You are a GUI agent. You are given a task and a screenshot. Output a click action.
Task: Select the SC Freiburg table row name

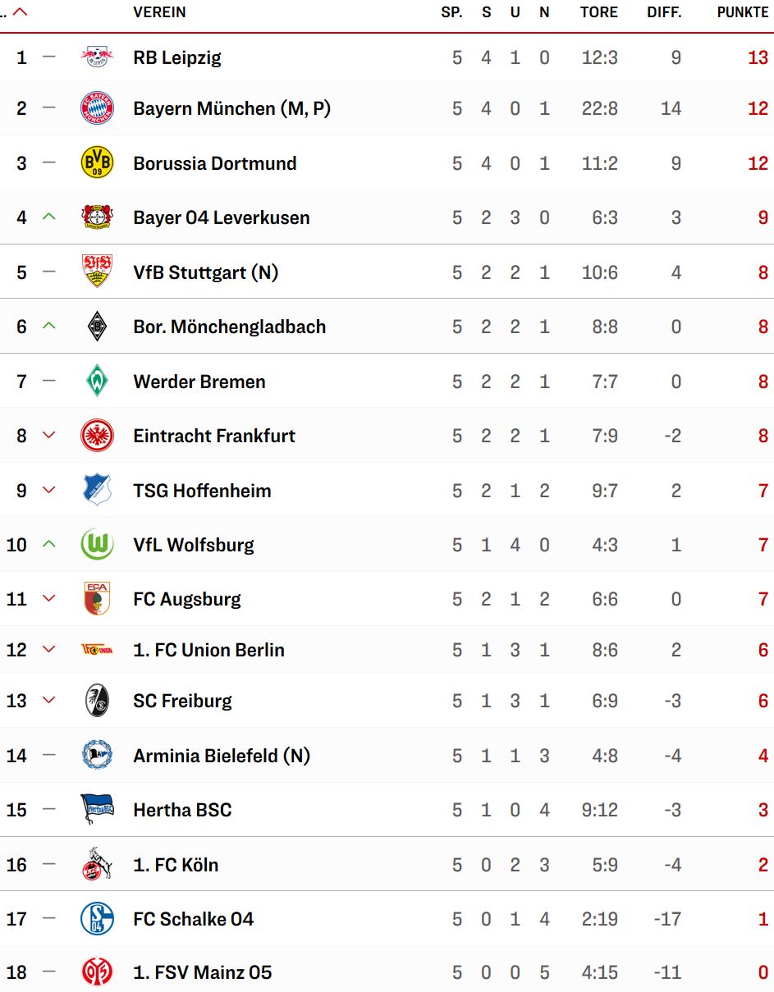182,701
